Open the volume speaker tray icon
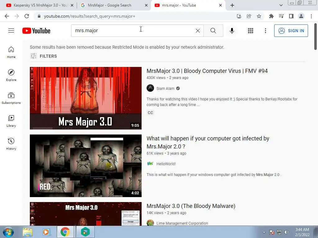 (287, 232)
